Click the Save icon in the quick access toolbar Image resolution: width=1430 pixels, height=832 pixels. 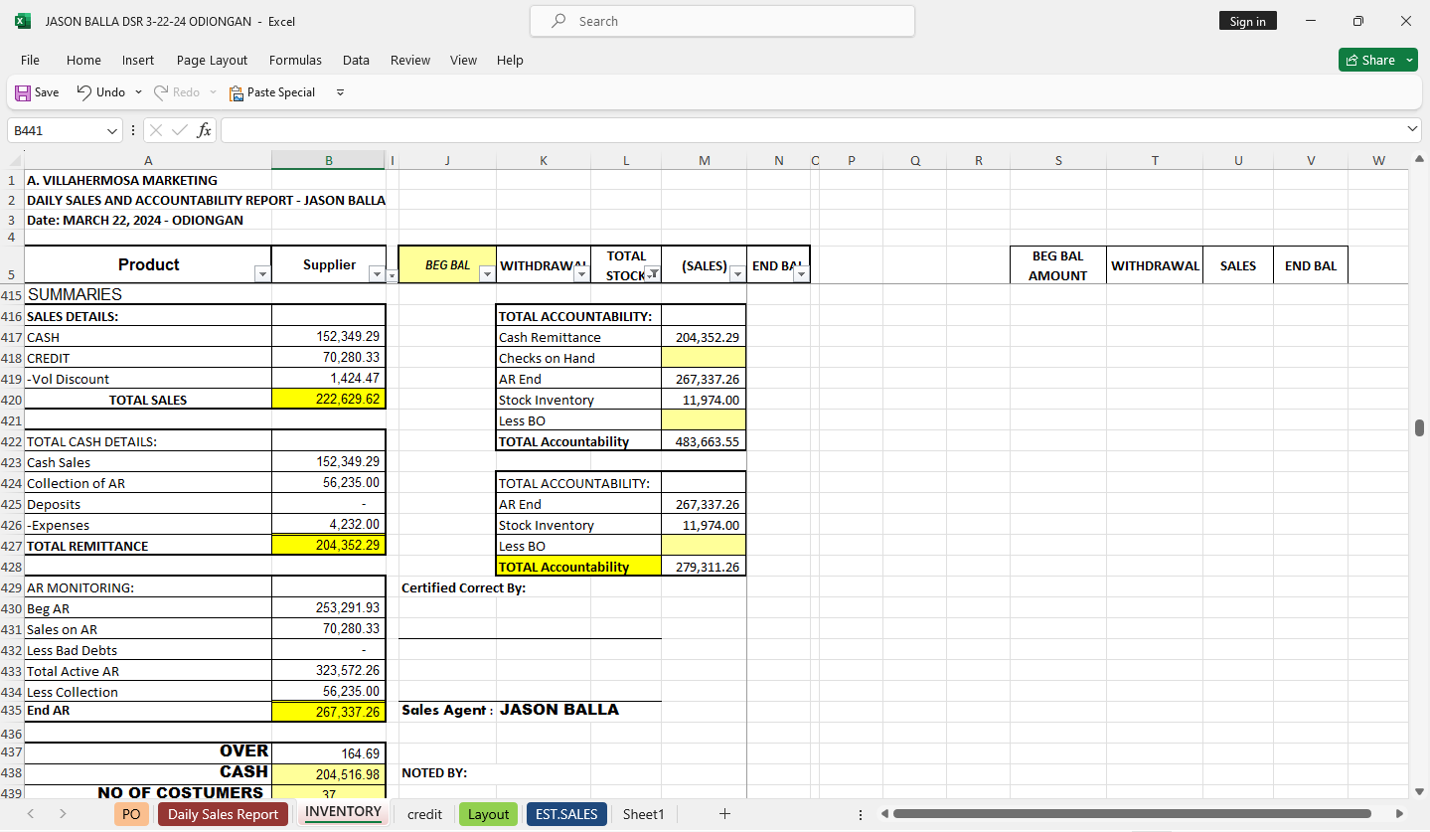click(23, 92)
